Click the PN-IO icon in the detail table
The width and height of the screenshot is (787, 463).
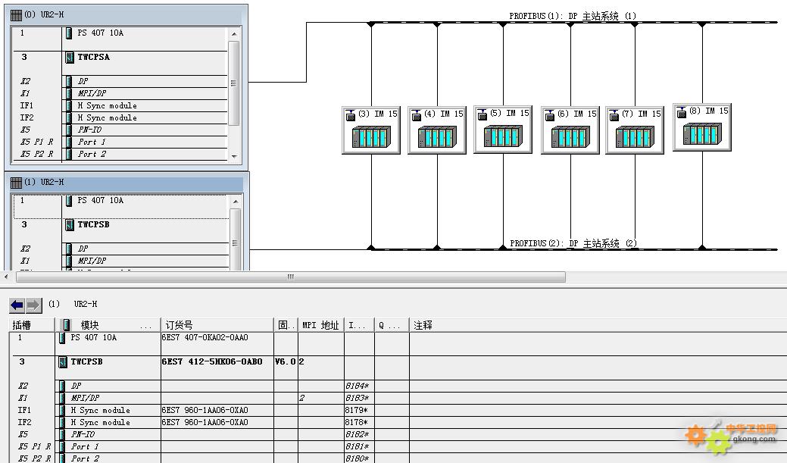pyautogui.click(x=62, y=434)
